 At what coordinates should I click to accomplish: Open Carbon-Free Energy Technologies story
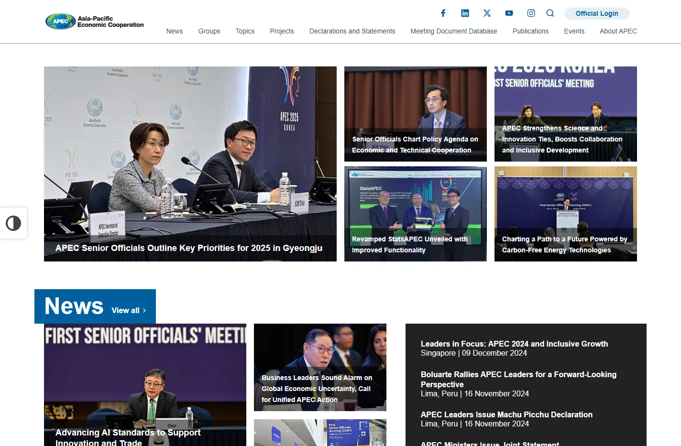[566, 214]
